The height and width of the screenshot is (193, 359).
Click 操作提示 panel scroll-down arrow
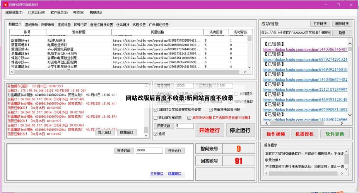(346, 169)
